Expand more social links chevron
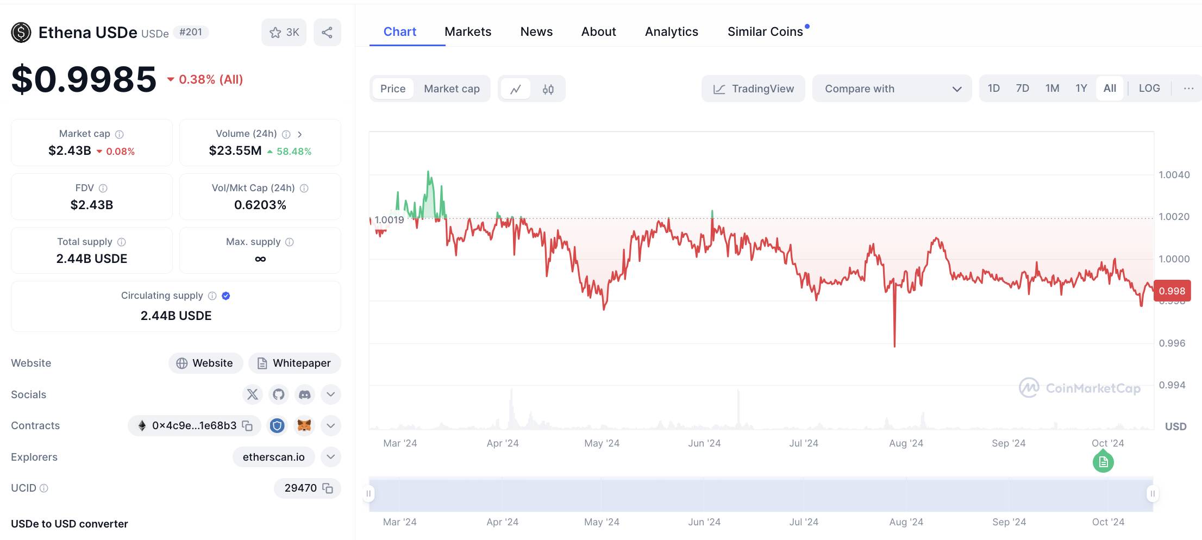Viewport: 1202px width, 540px height. coord(331,394)
